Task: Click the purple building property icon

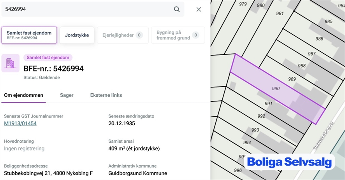Action: [11, 63]
